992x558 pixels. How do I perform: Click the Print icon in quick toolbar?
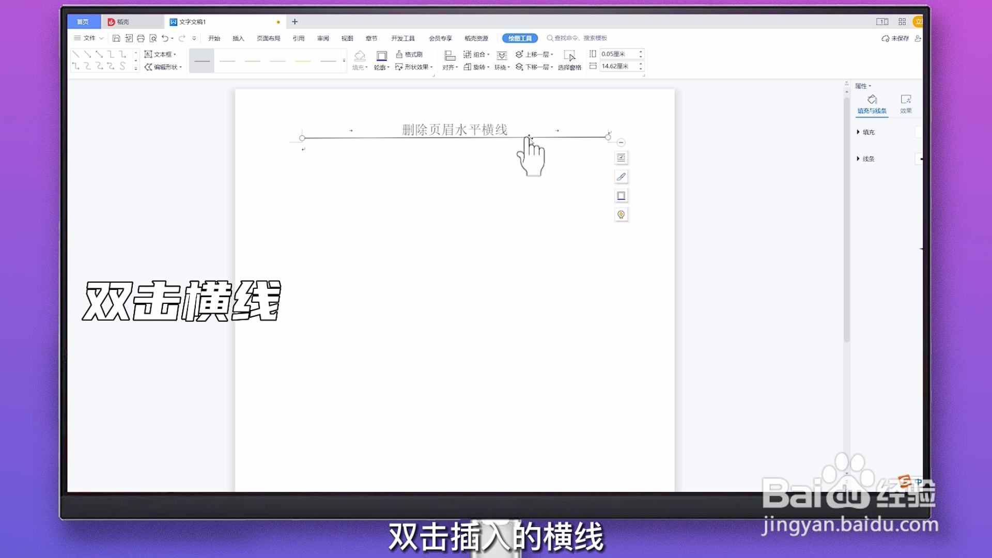(141, 38)
